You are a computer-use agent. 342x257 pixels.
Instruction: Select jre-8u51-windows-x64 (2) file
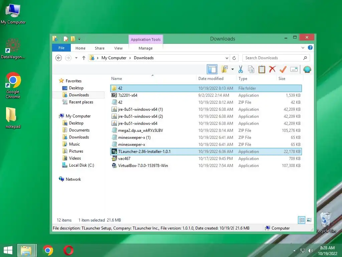point(206,116)
